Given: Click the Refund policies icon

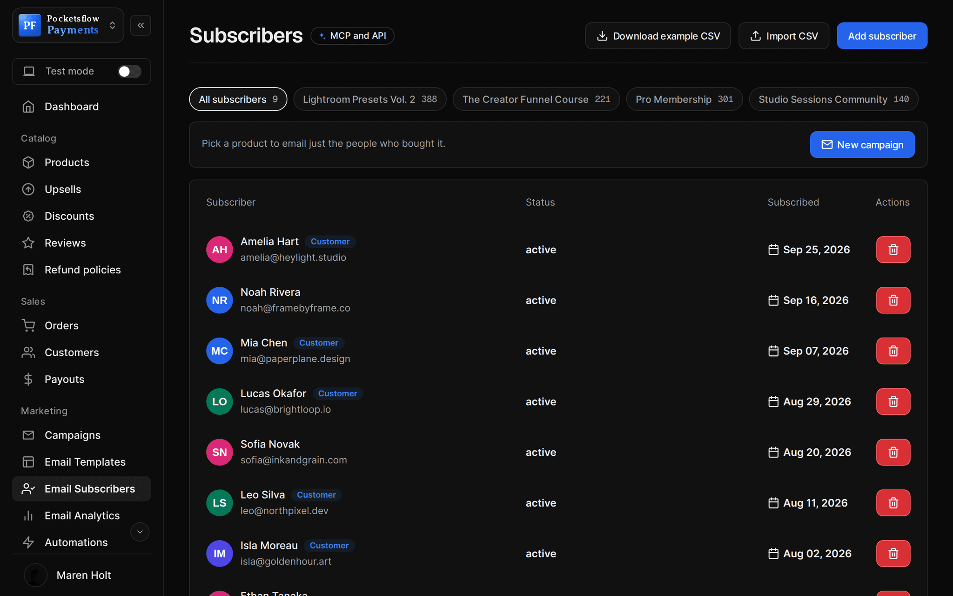Looking at the screenshot, I should click(x=28, y=270).
